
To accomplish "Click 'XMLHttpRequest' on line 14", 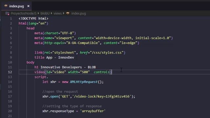I will [84, 82].
